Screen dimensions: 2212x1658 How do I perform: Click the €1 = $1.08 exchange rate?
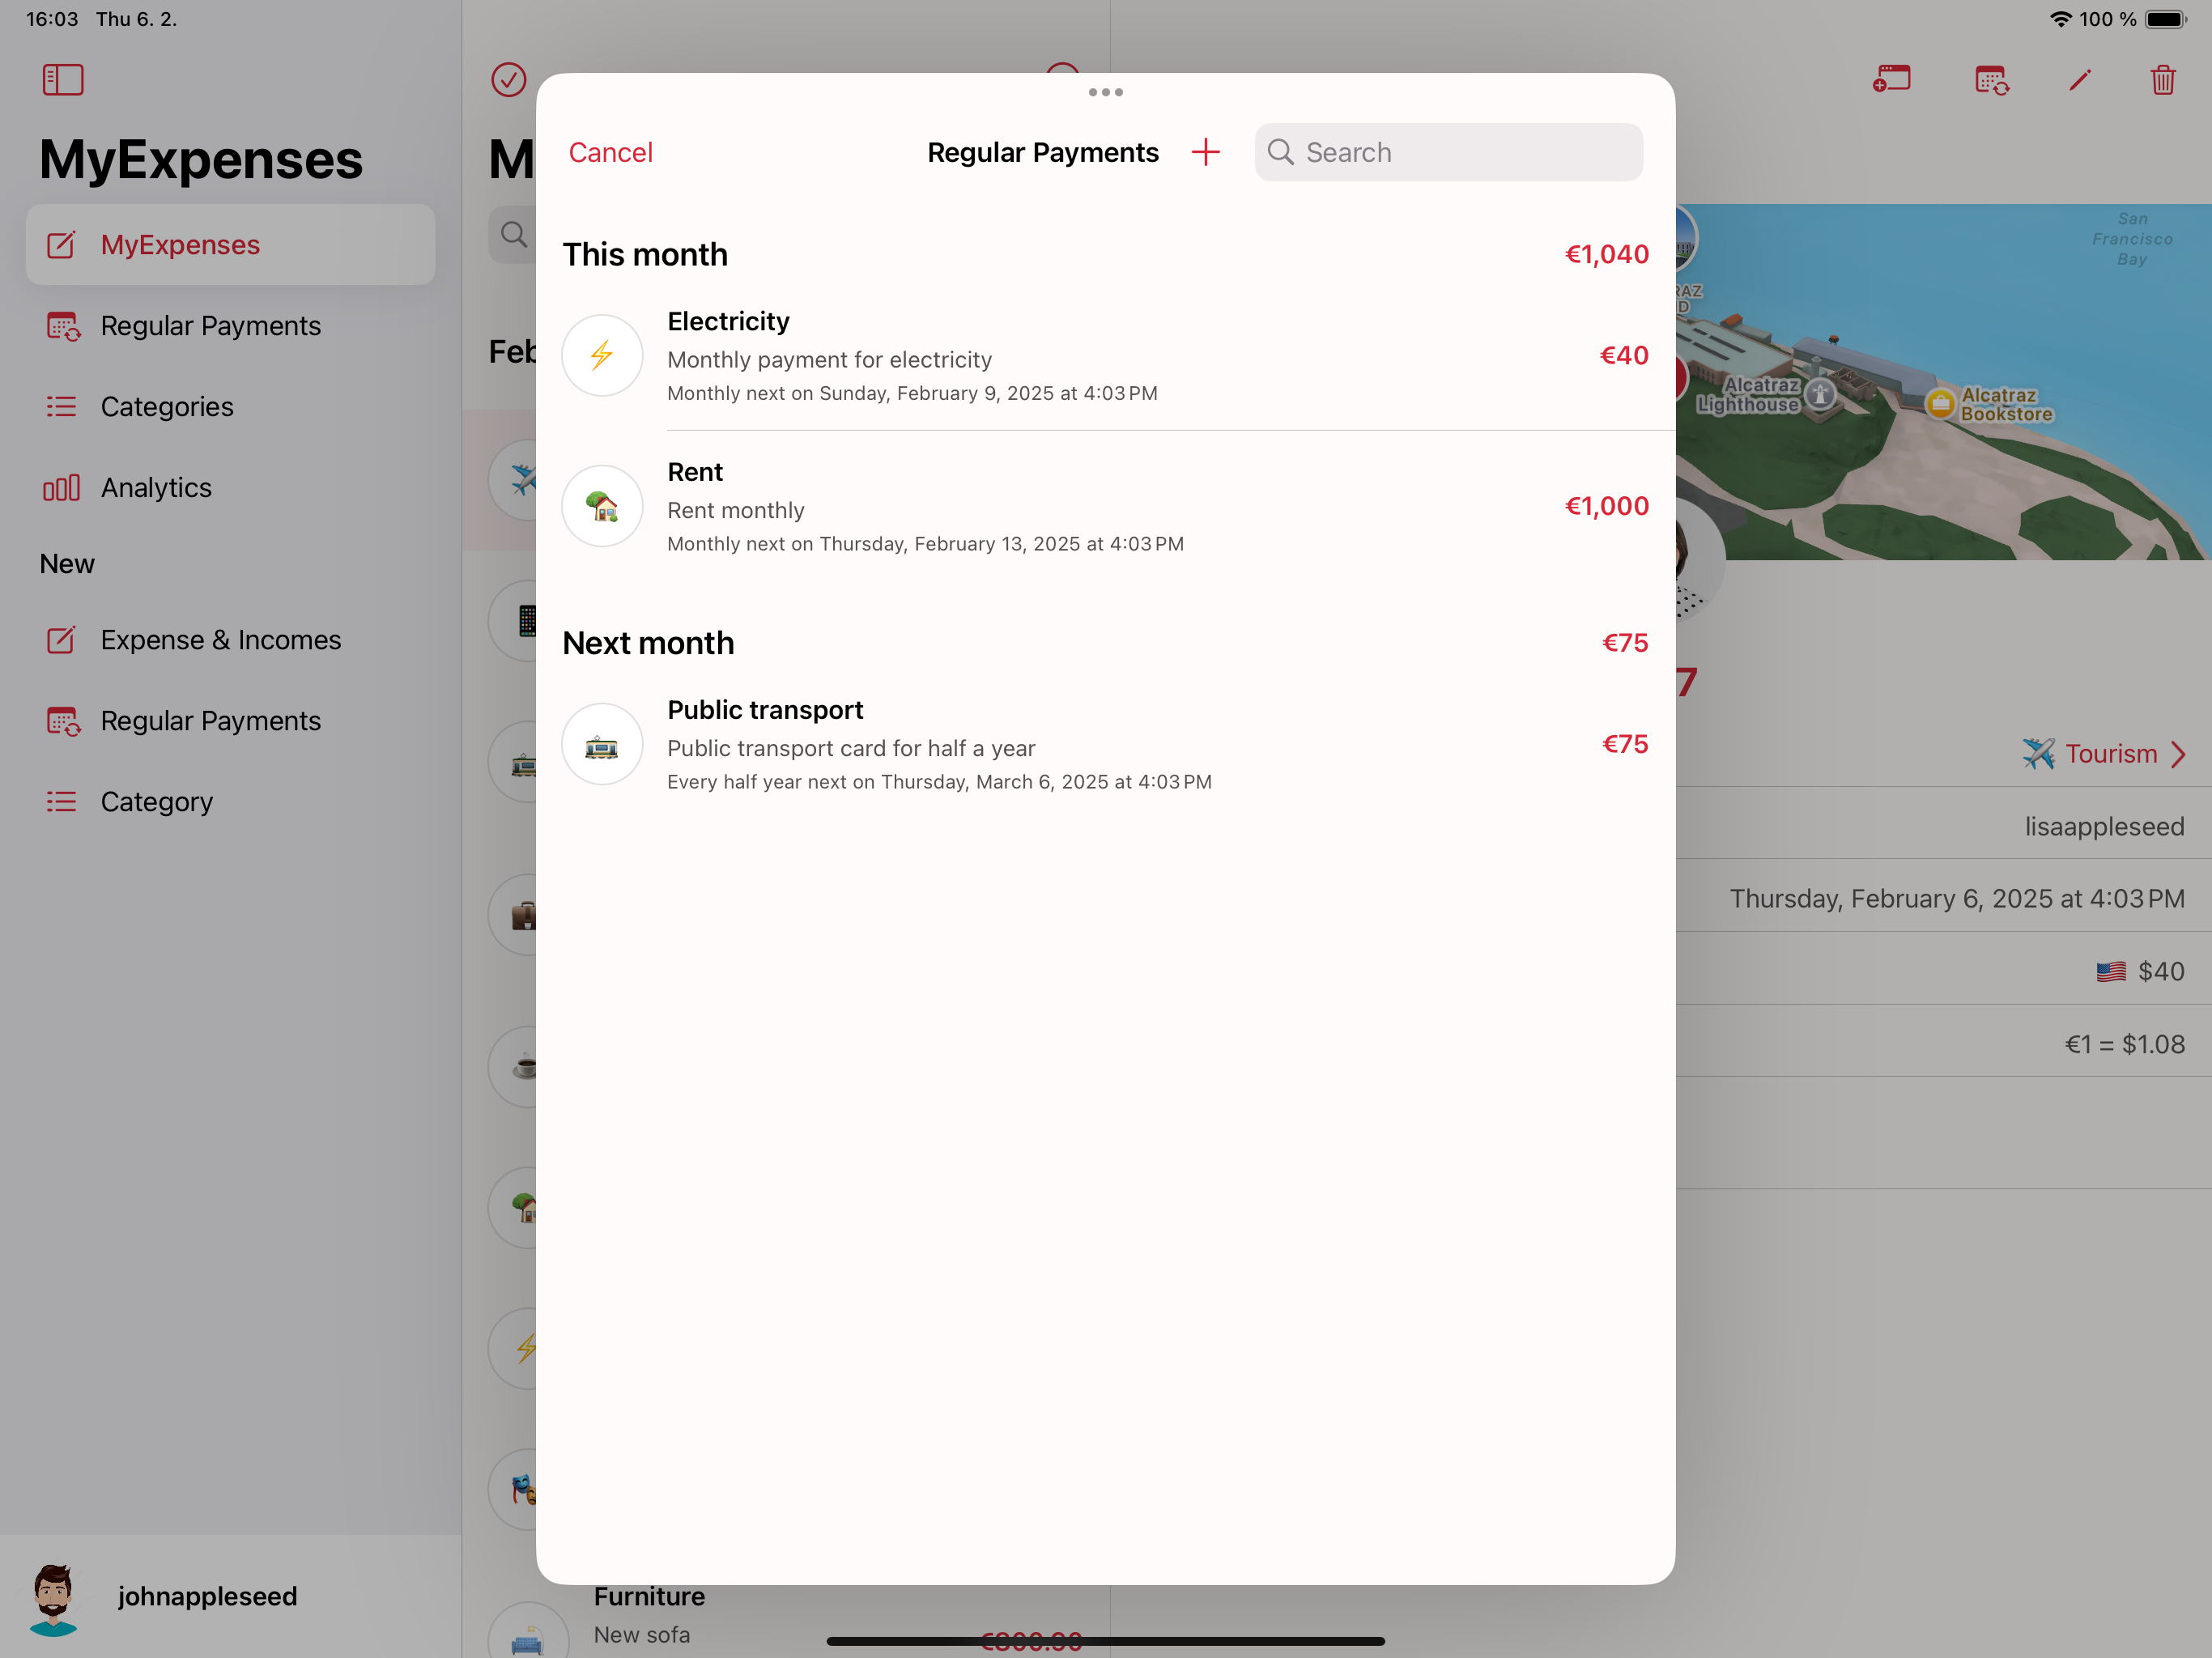pyautogui.click(x=2125, y=1044)
